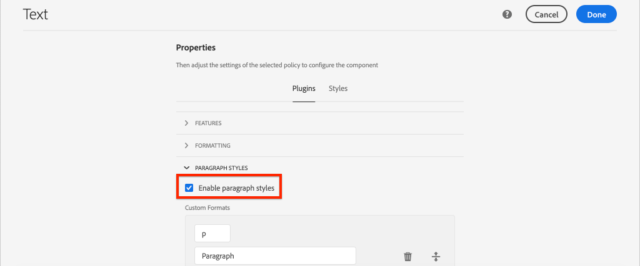
Task: Click the Properties heading
Action: (196, 47)
